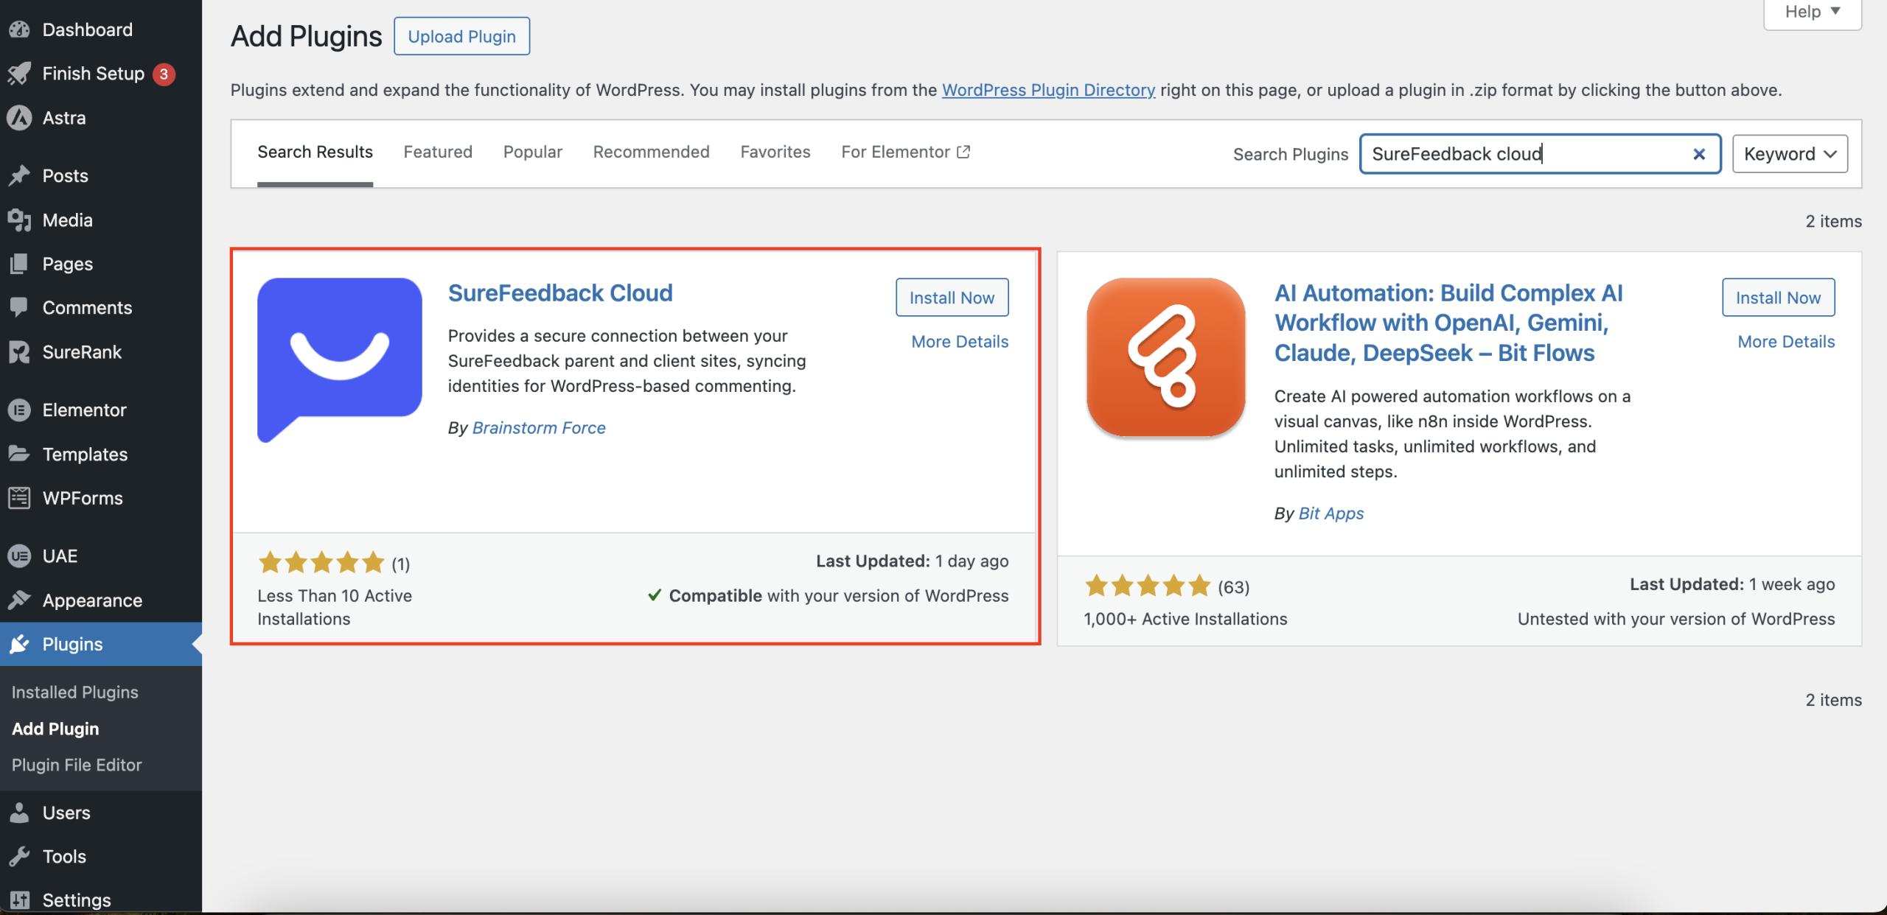Switch to the Featured tab
Screen dimensions: 1887x915
pyautogui.click(x=438, y=152)
